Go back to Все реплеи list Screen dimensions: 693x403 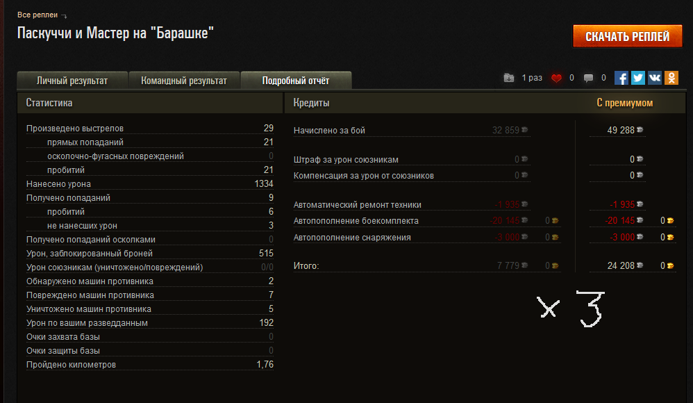37,15
